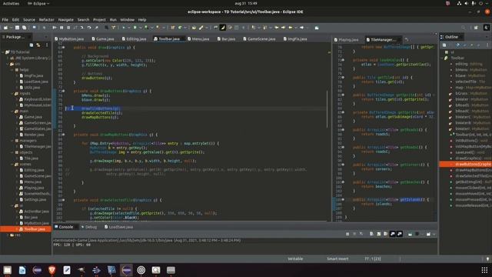Switch to Java perspective icon
The image size is (492, 277).
pyautogui.click(x=487, y=28)
